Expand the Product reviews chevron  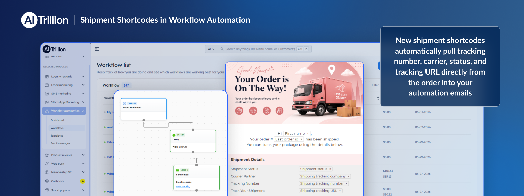(x=83, y=155)
